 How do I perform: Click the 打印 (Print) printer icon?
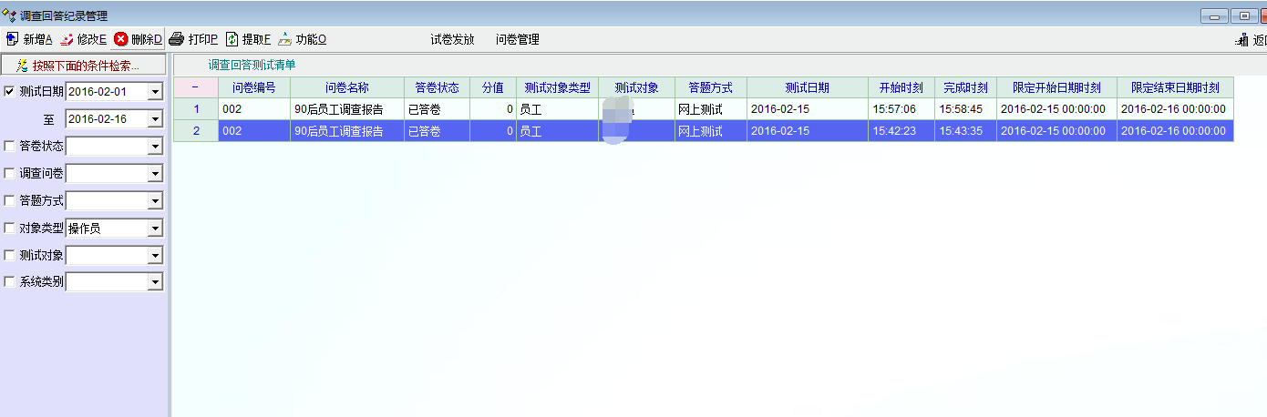[x=177, y=39]
